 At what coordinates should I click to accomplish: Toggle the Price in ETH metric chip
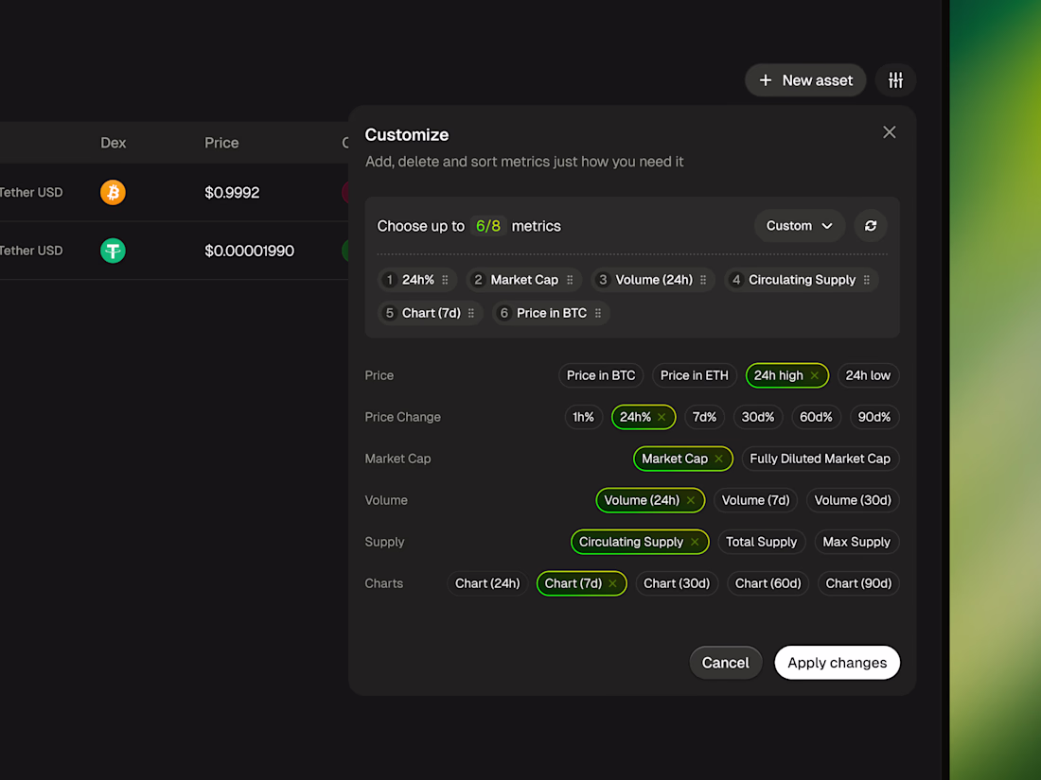(x=694, y=375)
